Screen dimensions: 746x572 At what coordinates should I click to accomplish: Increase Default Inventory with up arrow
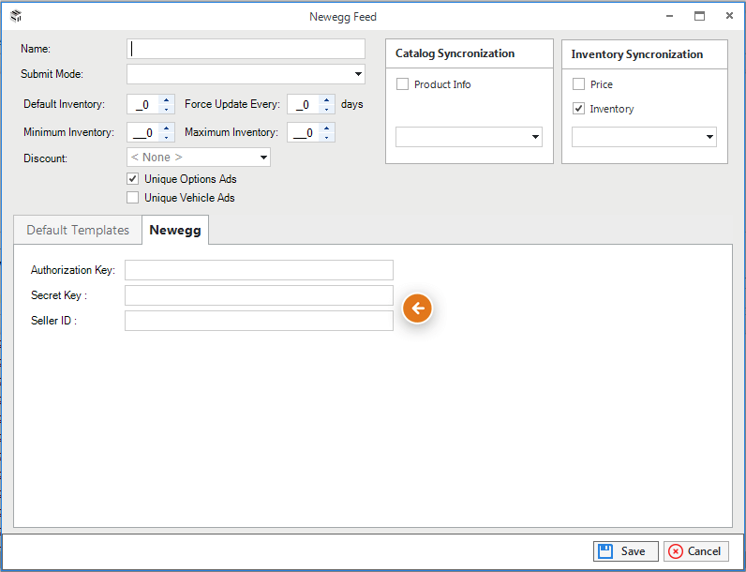(x=167, y=99)
